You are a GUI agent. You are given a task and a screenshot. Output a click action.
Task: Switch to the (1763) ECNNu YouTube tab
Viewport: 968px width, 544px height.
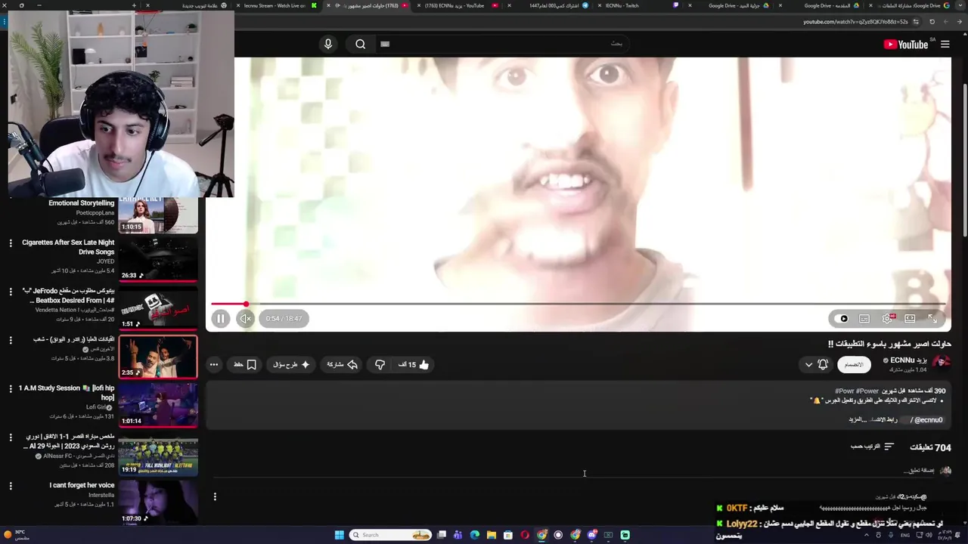pos(459,5)
